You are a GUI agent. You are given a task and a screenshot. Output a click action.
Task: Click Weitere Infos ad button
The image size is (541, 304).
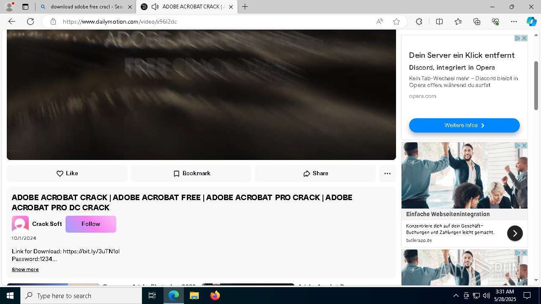464,125
